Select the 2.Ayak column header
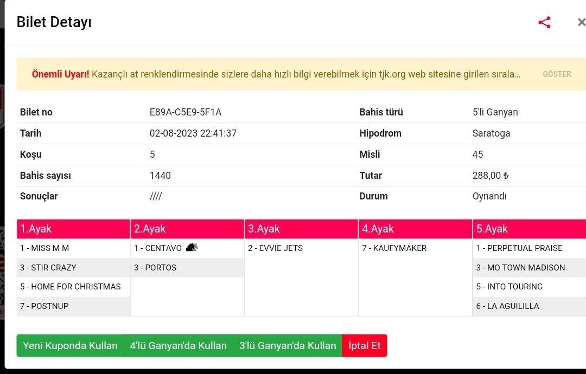The width and height of the screenshot is (586, 374). click(188, 229)
